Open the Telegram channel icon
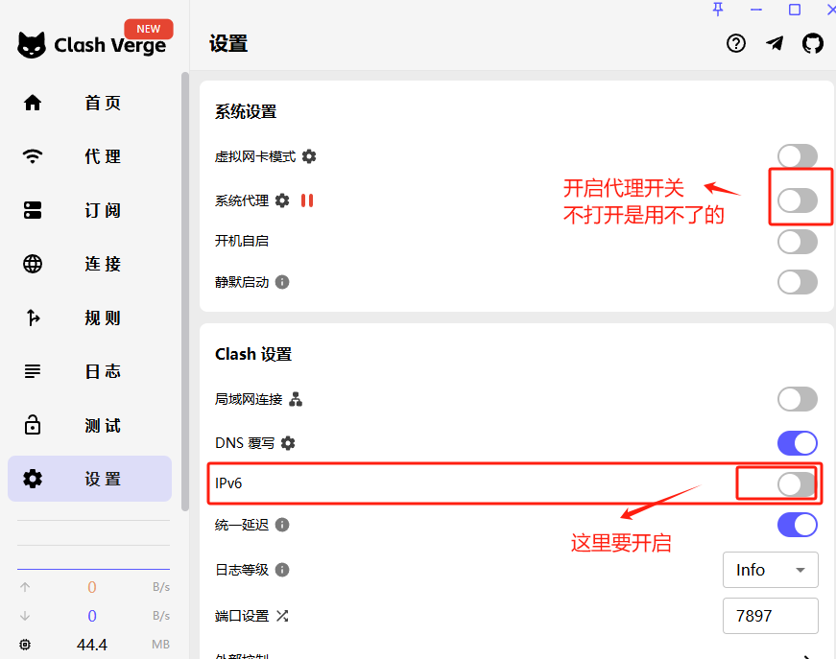Viewport: 836px width, 659px height. coord(775,43)
